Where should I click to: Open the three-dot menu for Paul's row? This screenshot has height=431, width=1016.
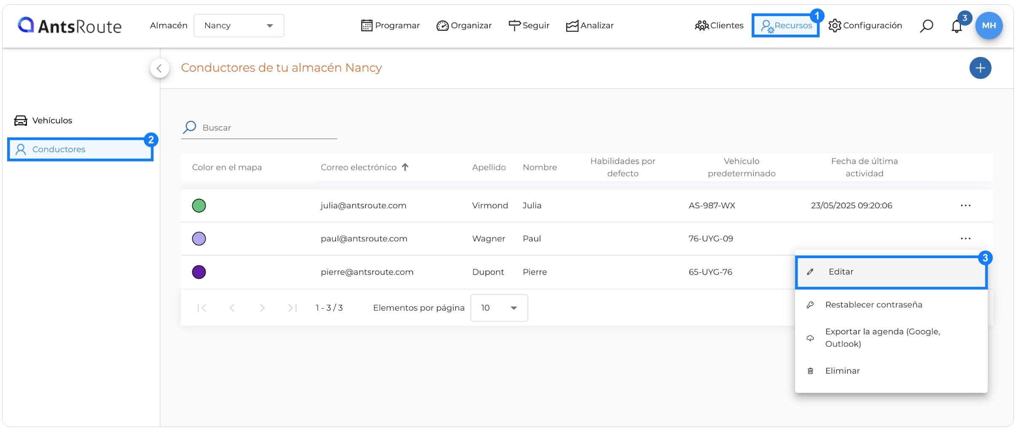pos(965,239)
